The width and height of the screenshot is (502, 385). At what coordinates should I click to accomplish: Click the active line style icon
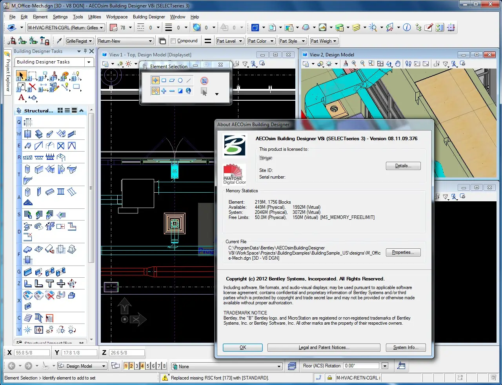(141, 27)
